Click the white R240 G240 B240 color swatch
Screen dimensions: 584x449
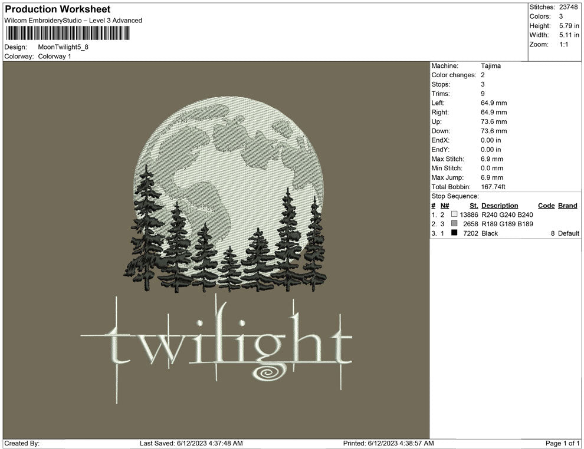point(454,214)
